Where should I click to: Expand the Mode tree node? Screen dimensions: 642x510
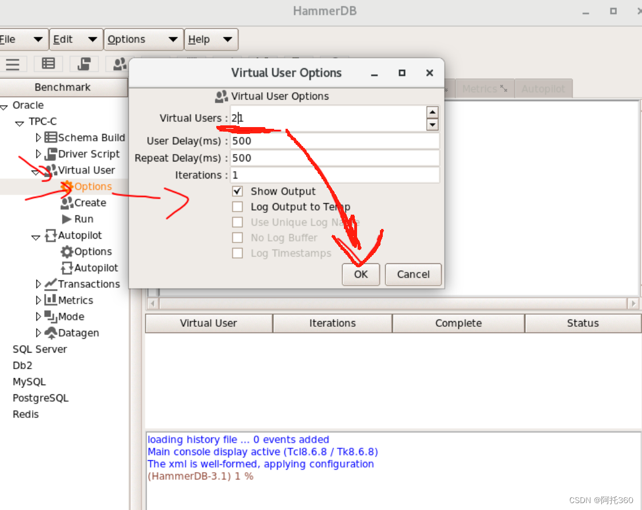38,316
